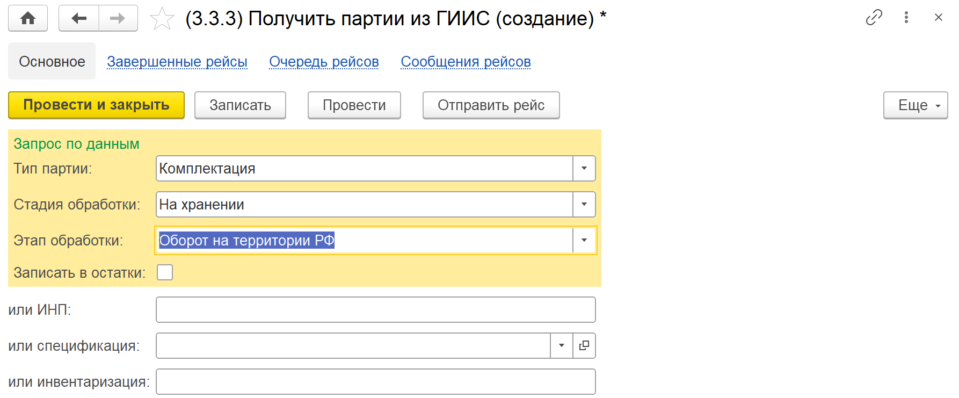Click the или ИНП input field
The image size is (959, 398).
(x=376, y=309)
